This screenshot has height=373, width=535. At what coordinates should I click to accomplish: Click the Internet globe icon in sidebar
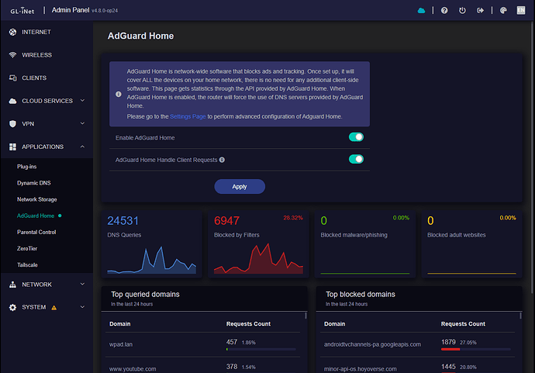(12, 32)
